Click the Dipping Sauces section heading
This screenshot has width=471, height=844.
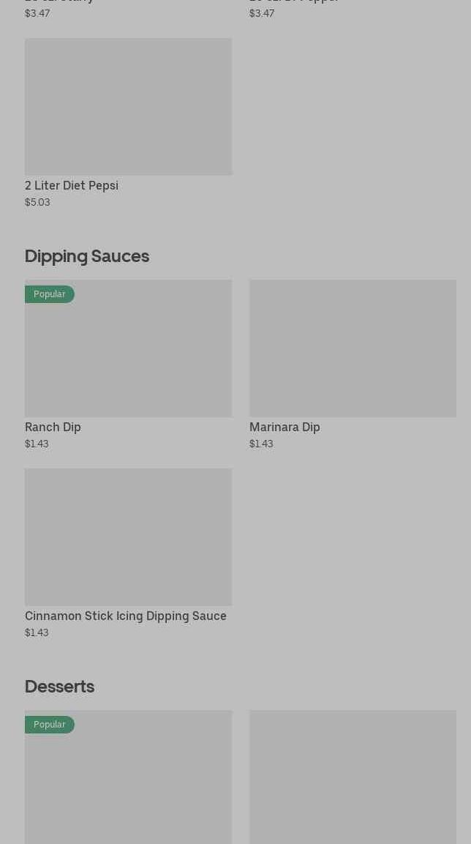(x=87, y=255)
